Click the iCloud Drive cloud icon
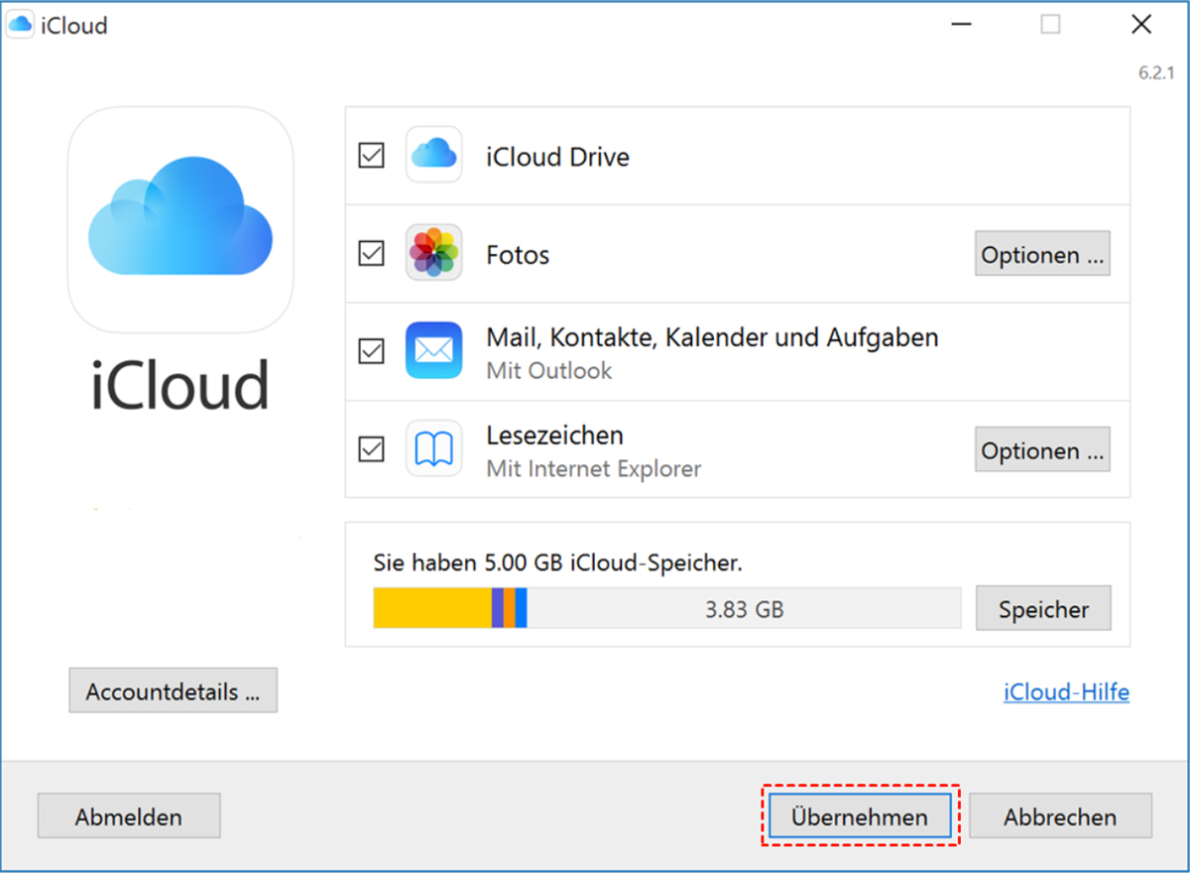 (x=433, y=155)
